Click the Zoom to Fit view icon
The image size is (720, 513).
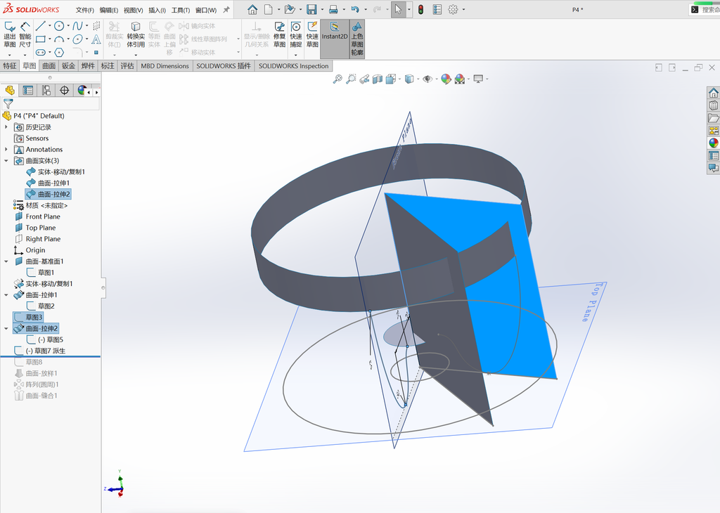point(337,79)
